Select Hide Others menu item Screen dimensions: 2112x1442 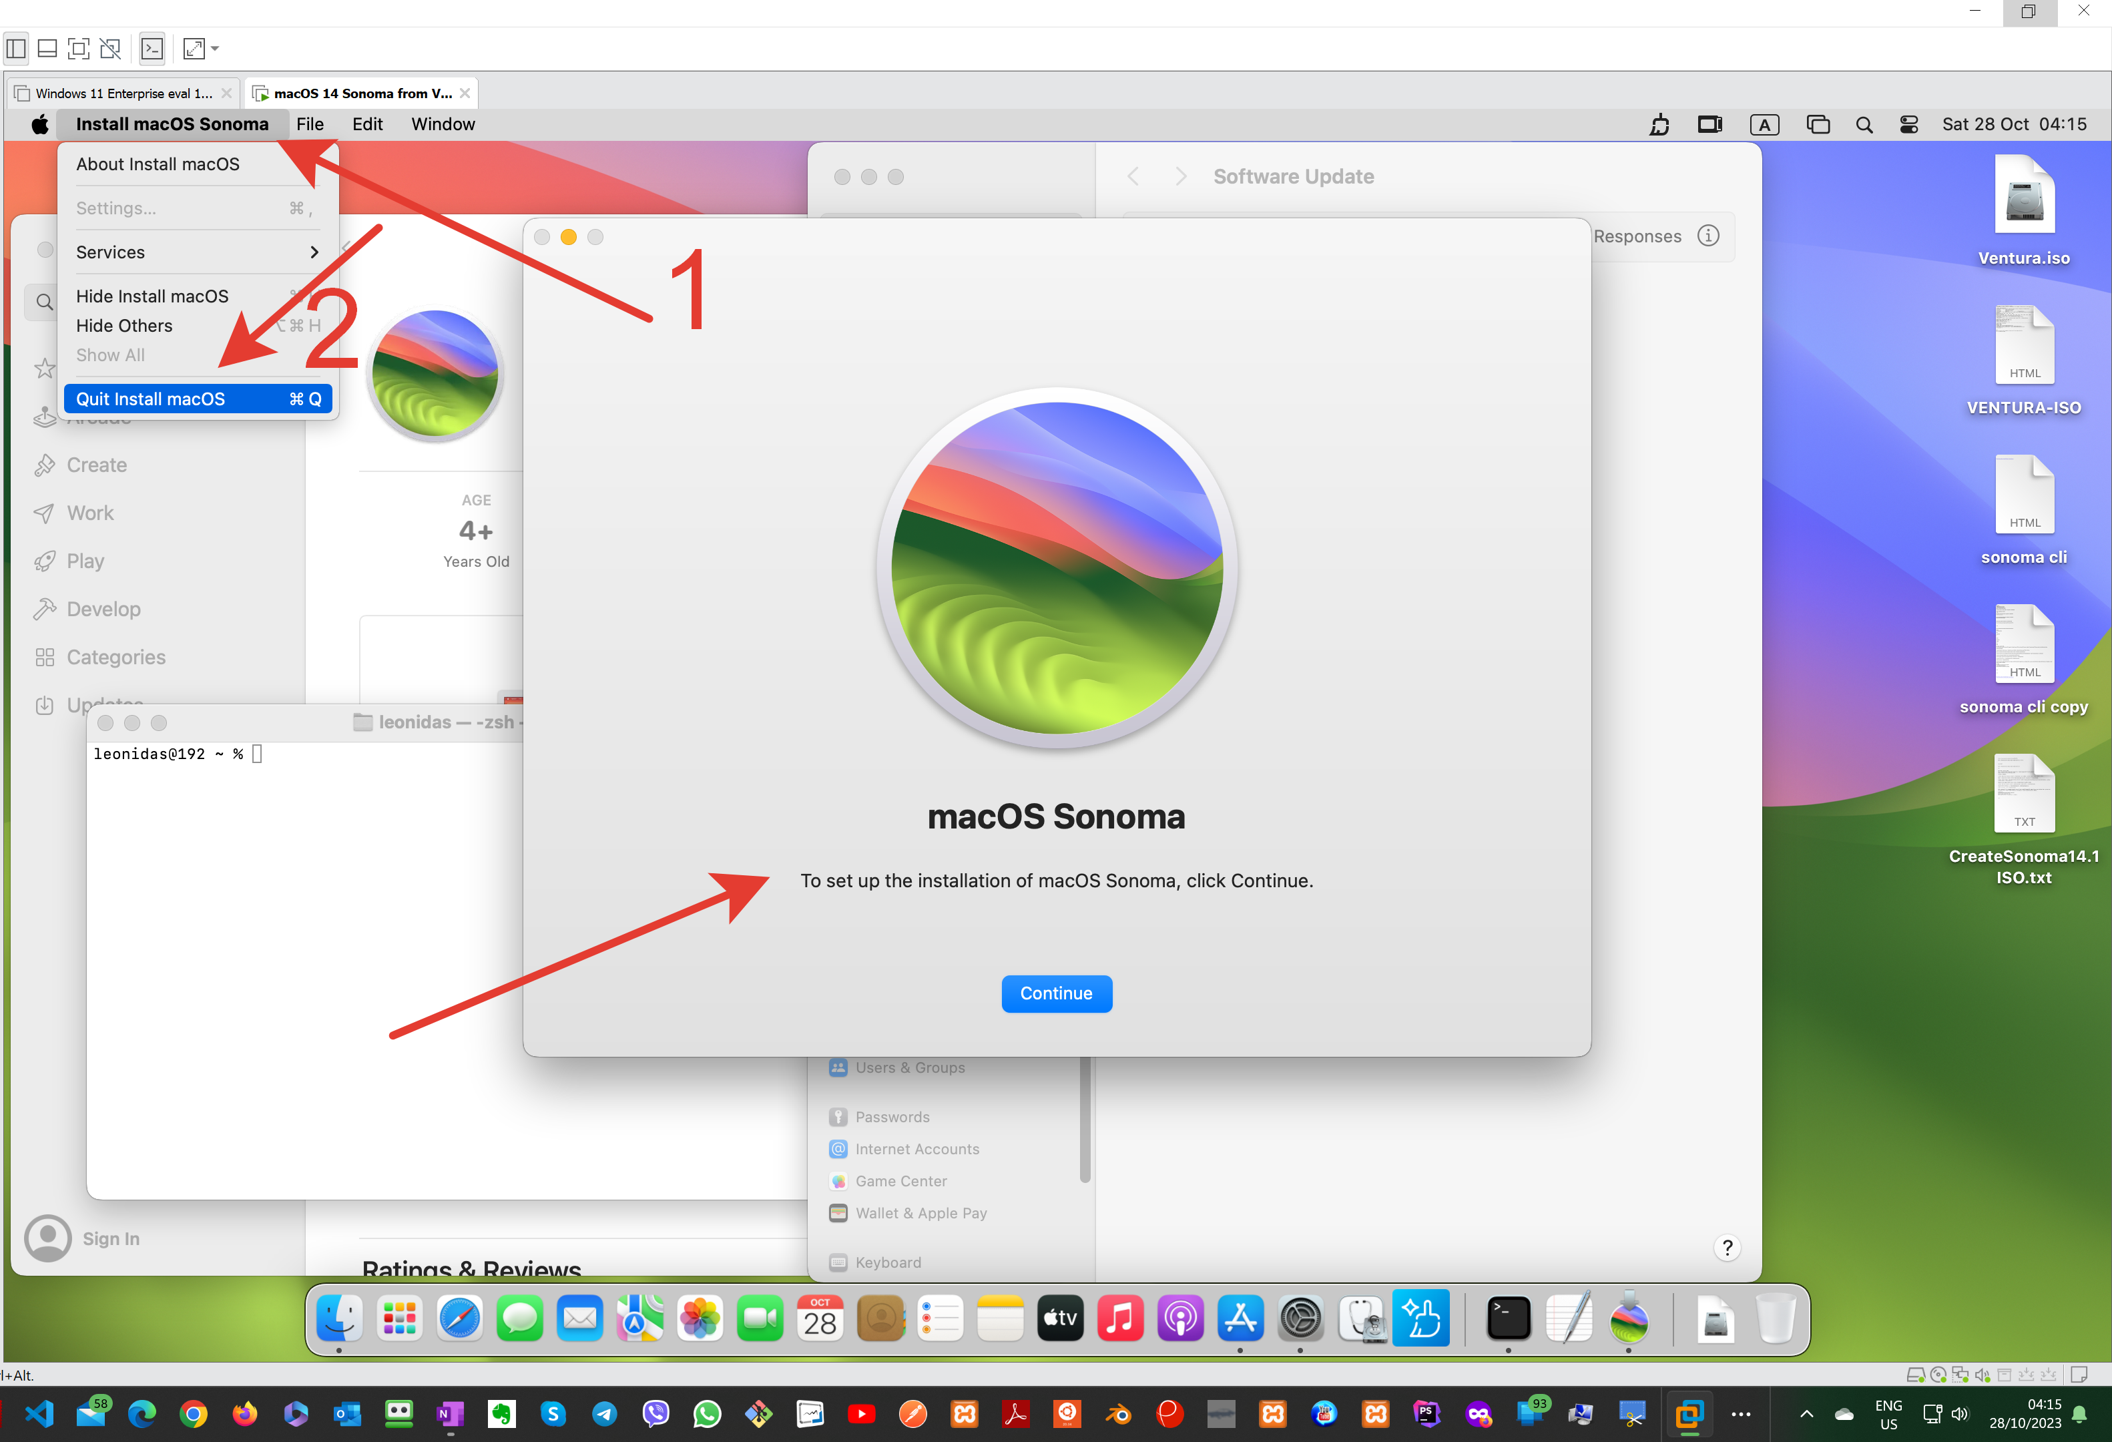click(197, 325)
